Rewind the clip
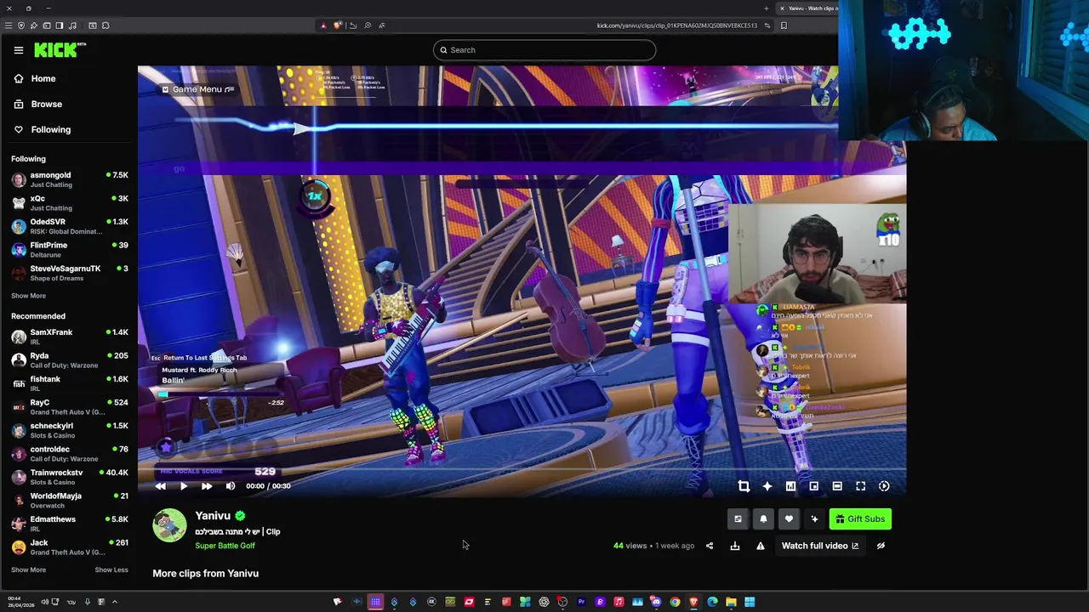The height and width of the screenshot is (612, 1089). point(161,486)
